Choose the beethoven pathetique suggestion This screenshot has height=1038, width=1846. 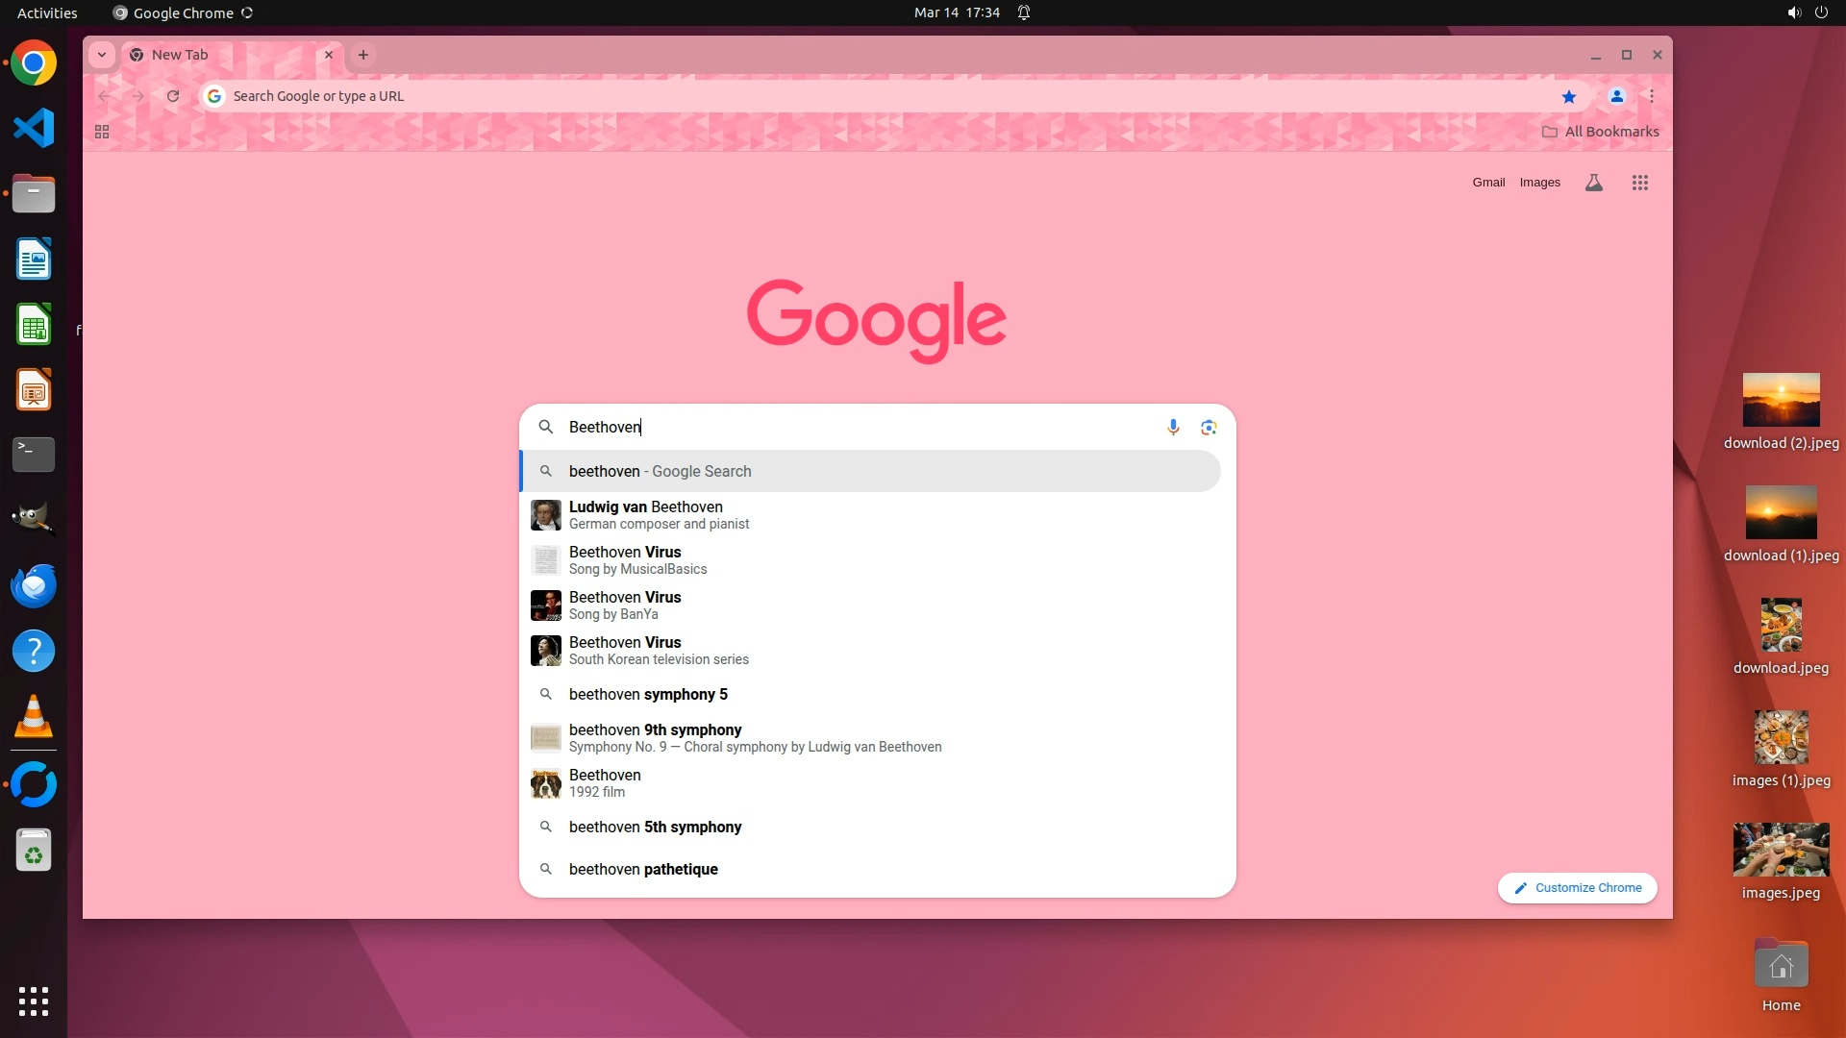(643, 869)
